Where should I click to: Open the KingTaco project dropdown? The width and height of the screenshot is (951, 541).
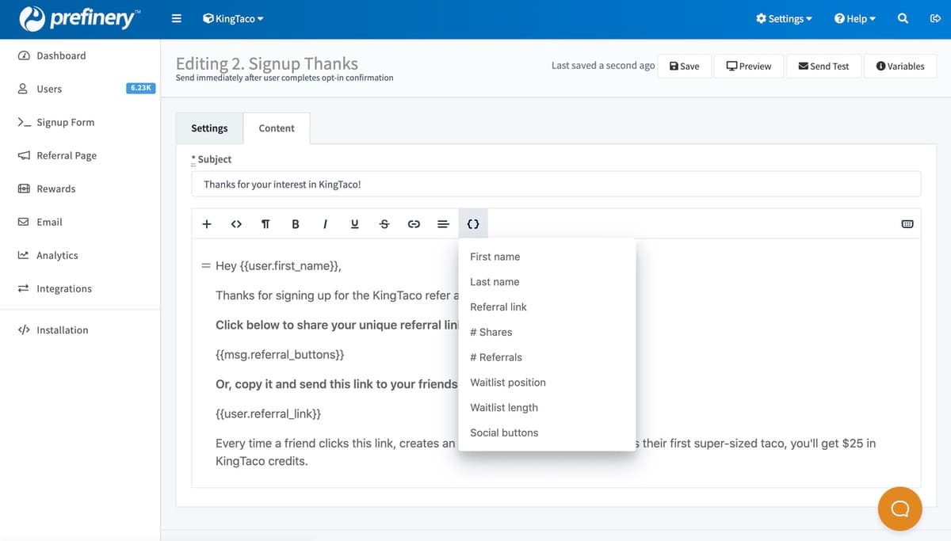point(233,18)
